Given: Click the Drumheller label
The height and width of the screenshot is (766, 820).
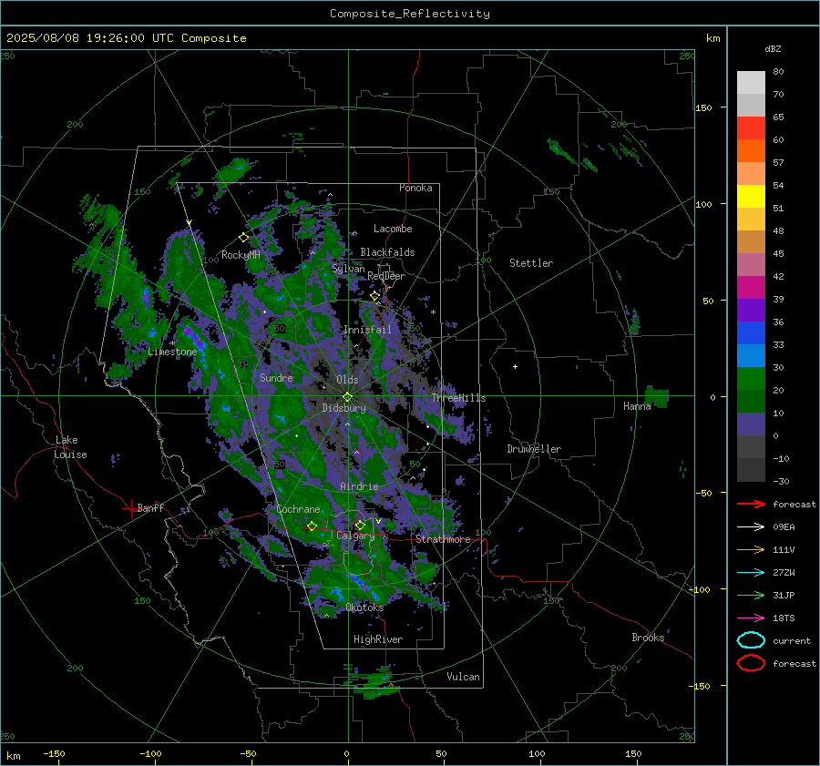Looking at the screenshot, I should 534,449.
